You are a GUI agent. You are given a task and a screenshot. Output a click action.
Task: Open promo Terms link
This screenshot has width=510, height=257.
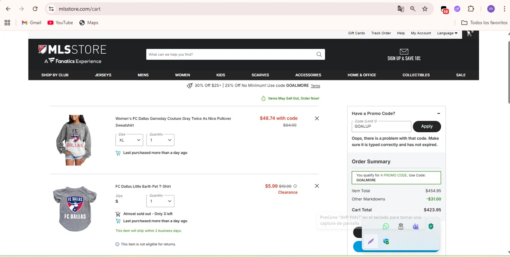[x=316, y=86]
